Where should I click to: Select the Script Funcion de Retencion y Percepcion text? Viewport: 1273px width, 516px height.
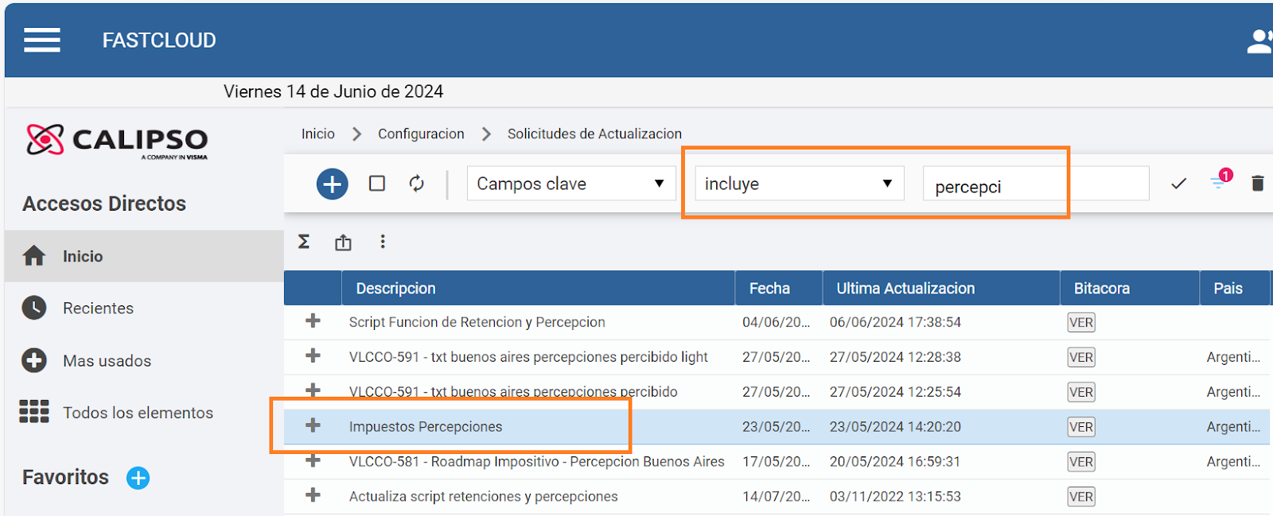[x=477, y=322]
